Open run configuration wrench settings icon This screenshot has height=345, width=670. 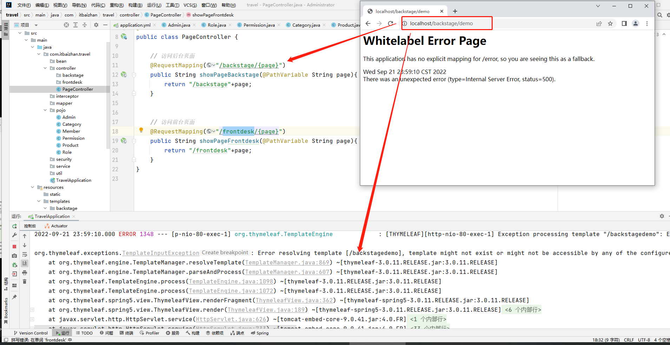pyautogui.click(x=14, y=235)
